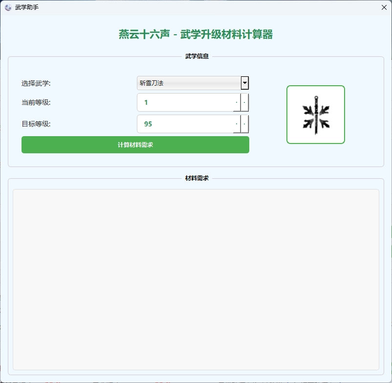Click the 燕云十六声 calculator heading
This screenshot has width=392, height=383.
click(x=196, y=34)
